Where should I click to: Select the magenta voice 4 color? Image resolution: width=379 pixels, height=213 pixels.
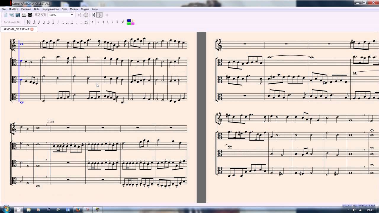click(x=133, y=24)
